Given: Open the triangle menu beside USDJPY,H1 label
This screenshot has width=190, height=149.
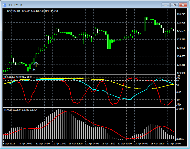Looking at the screenshot, I should (x=5, y=11).
